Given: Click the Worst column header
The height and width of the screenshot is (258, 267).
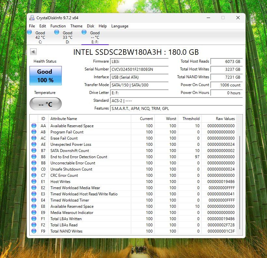Looking at the screenshot, I should 166,119.
